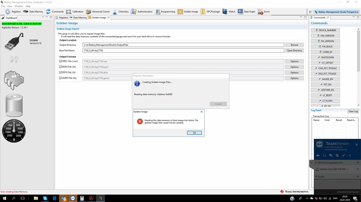Open dropdown next to Koshelev Danil

coord(348,169)
